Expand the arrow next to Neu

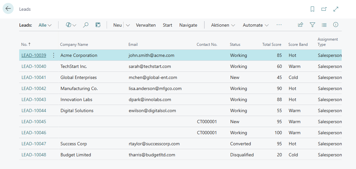coord(128,25)
